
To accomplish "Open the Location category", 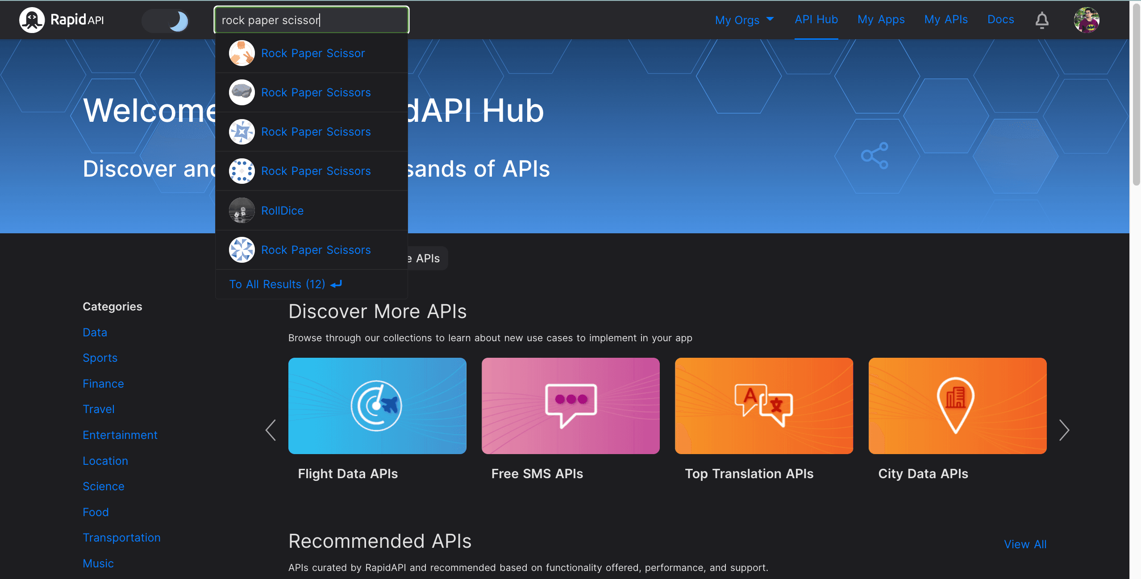I will (x=105, y=461).
